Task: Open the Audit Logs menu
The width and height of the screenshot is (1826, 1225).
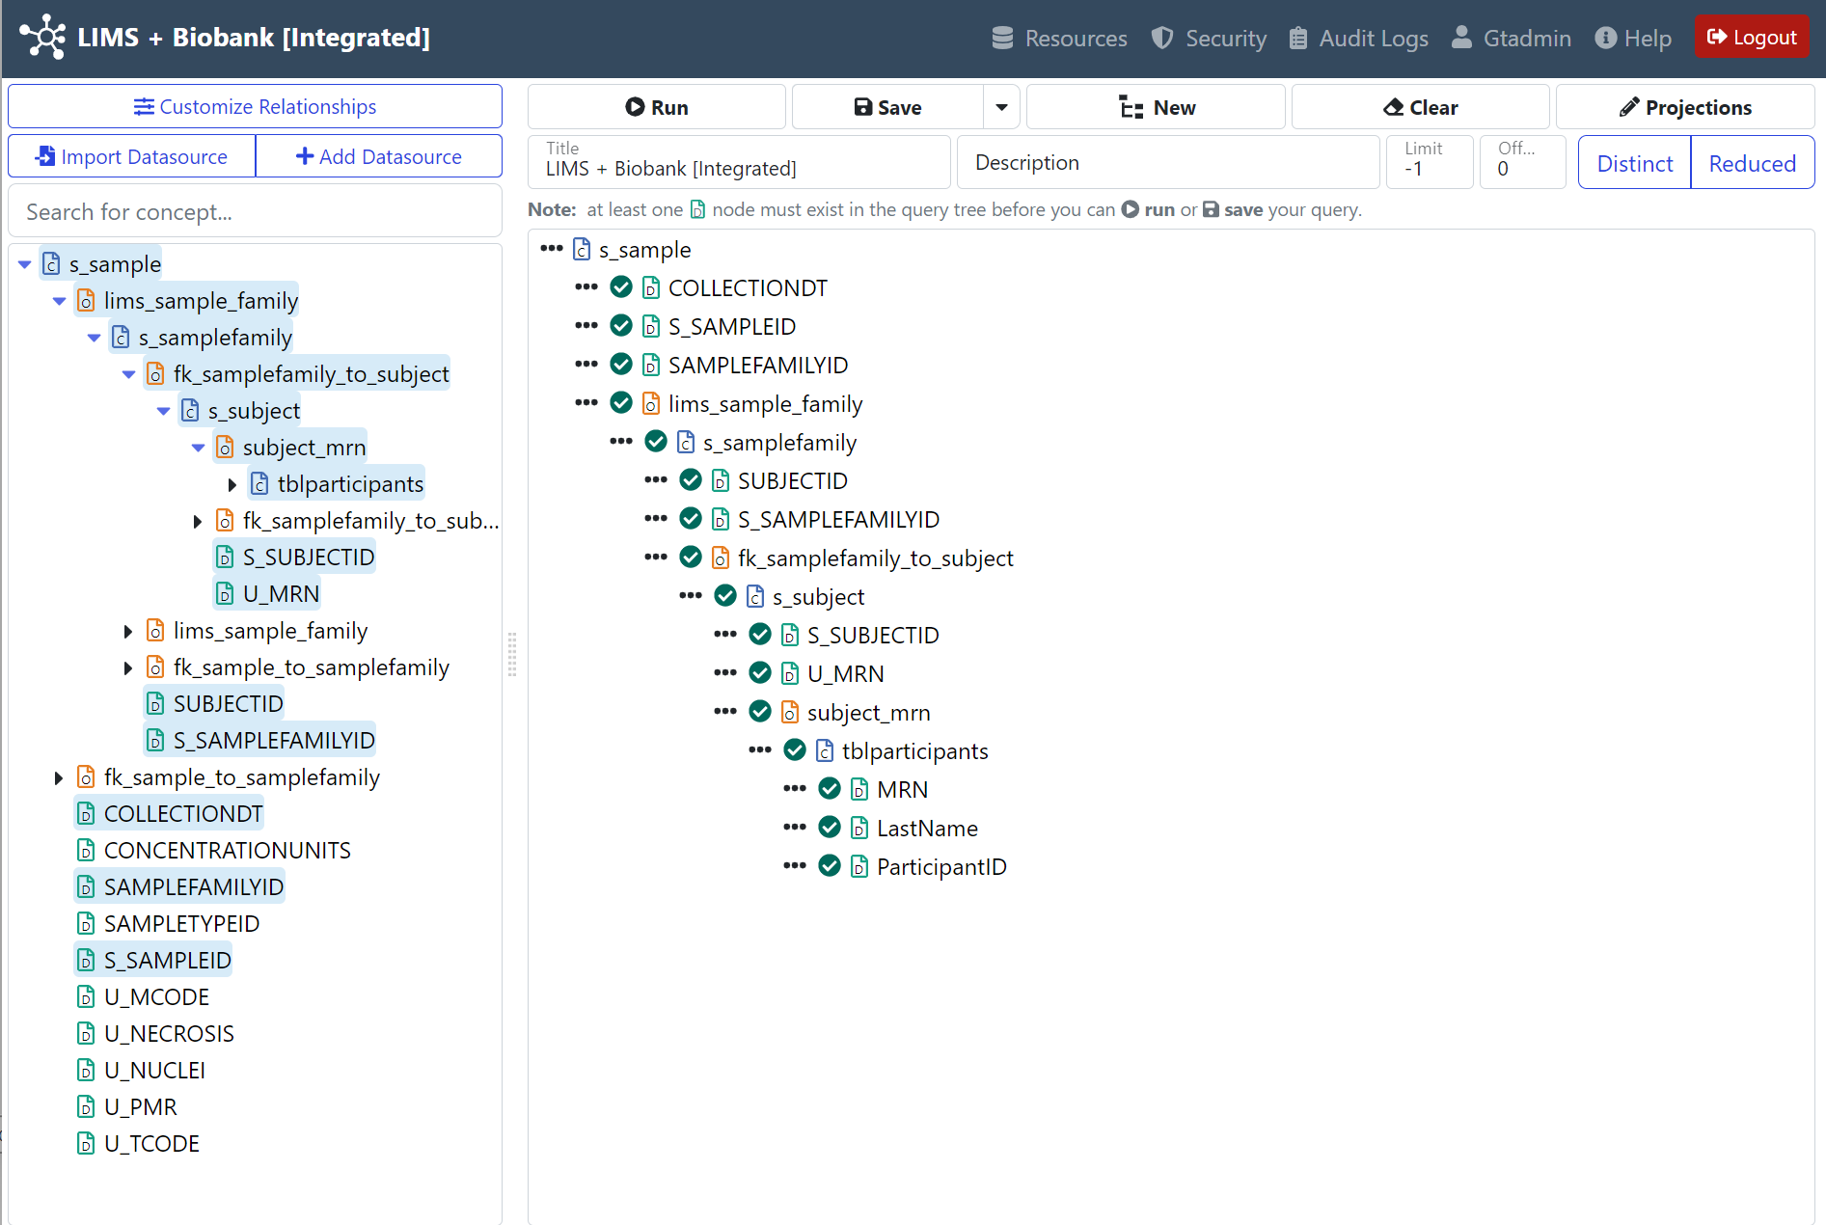Action: (1358, 38)
